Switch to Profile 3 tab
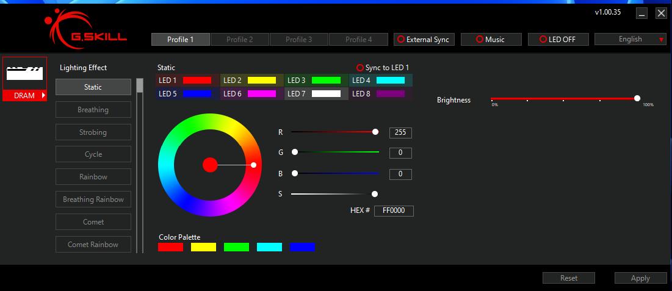672x291 pixels. tap(298, 40)
